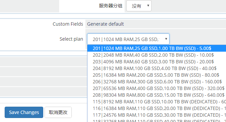Choose plan 202 with 2048 MB RAM

[x=157, y=55]
